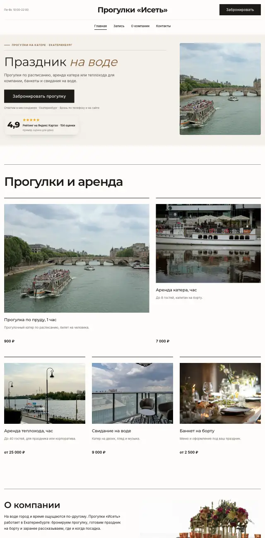Image resolution: width=265 pixels, height=538 pixels.
Task: Click До 8 гостей, капитан на борту text
Action: coord(179,298)
